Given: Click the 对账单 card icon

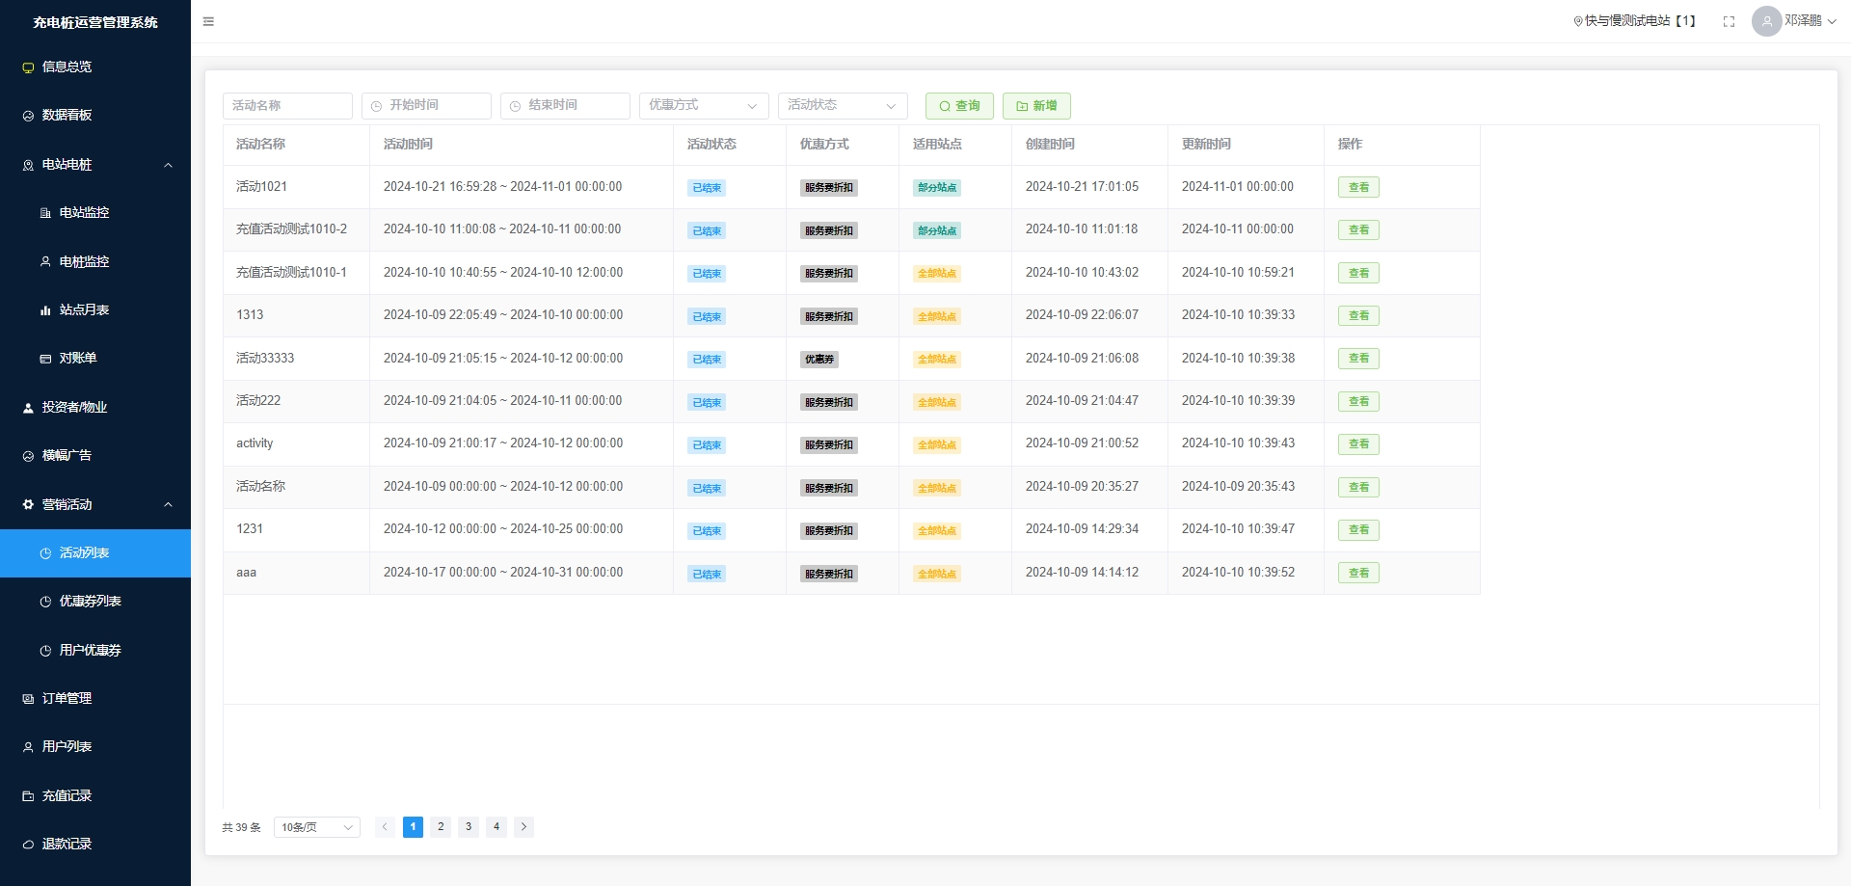Looking at the screenshot, I should [45, 359].
